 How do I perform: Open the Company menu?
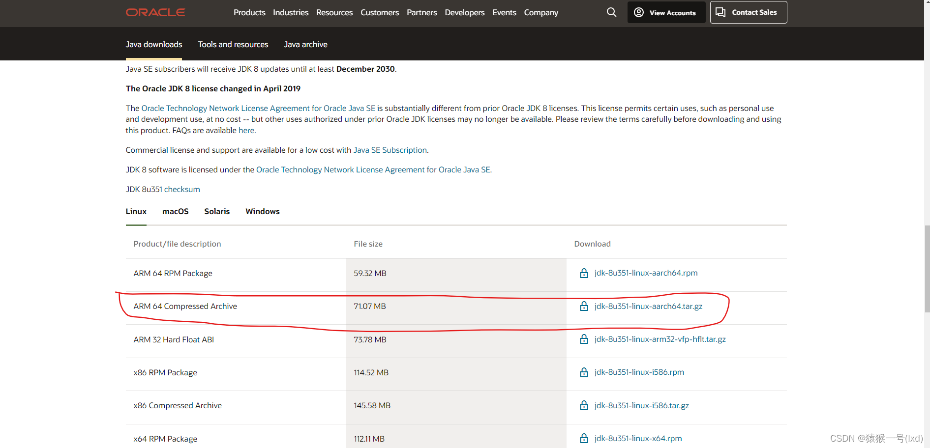(x=541, y=12)
